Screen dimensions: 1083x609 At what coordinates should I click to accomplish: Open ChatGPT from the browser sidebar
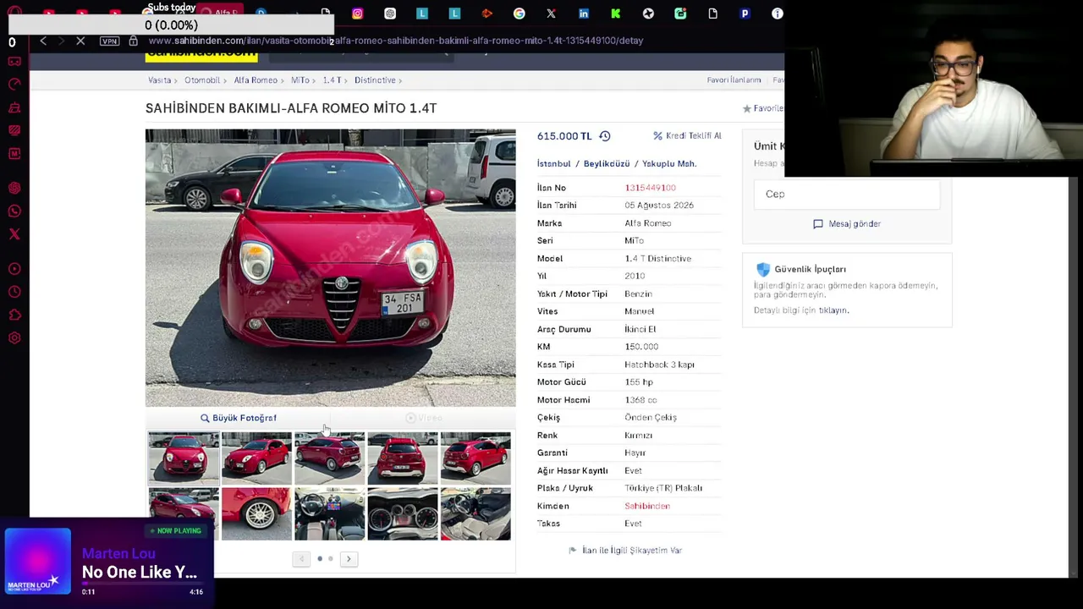tap(14, 188)
